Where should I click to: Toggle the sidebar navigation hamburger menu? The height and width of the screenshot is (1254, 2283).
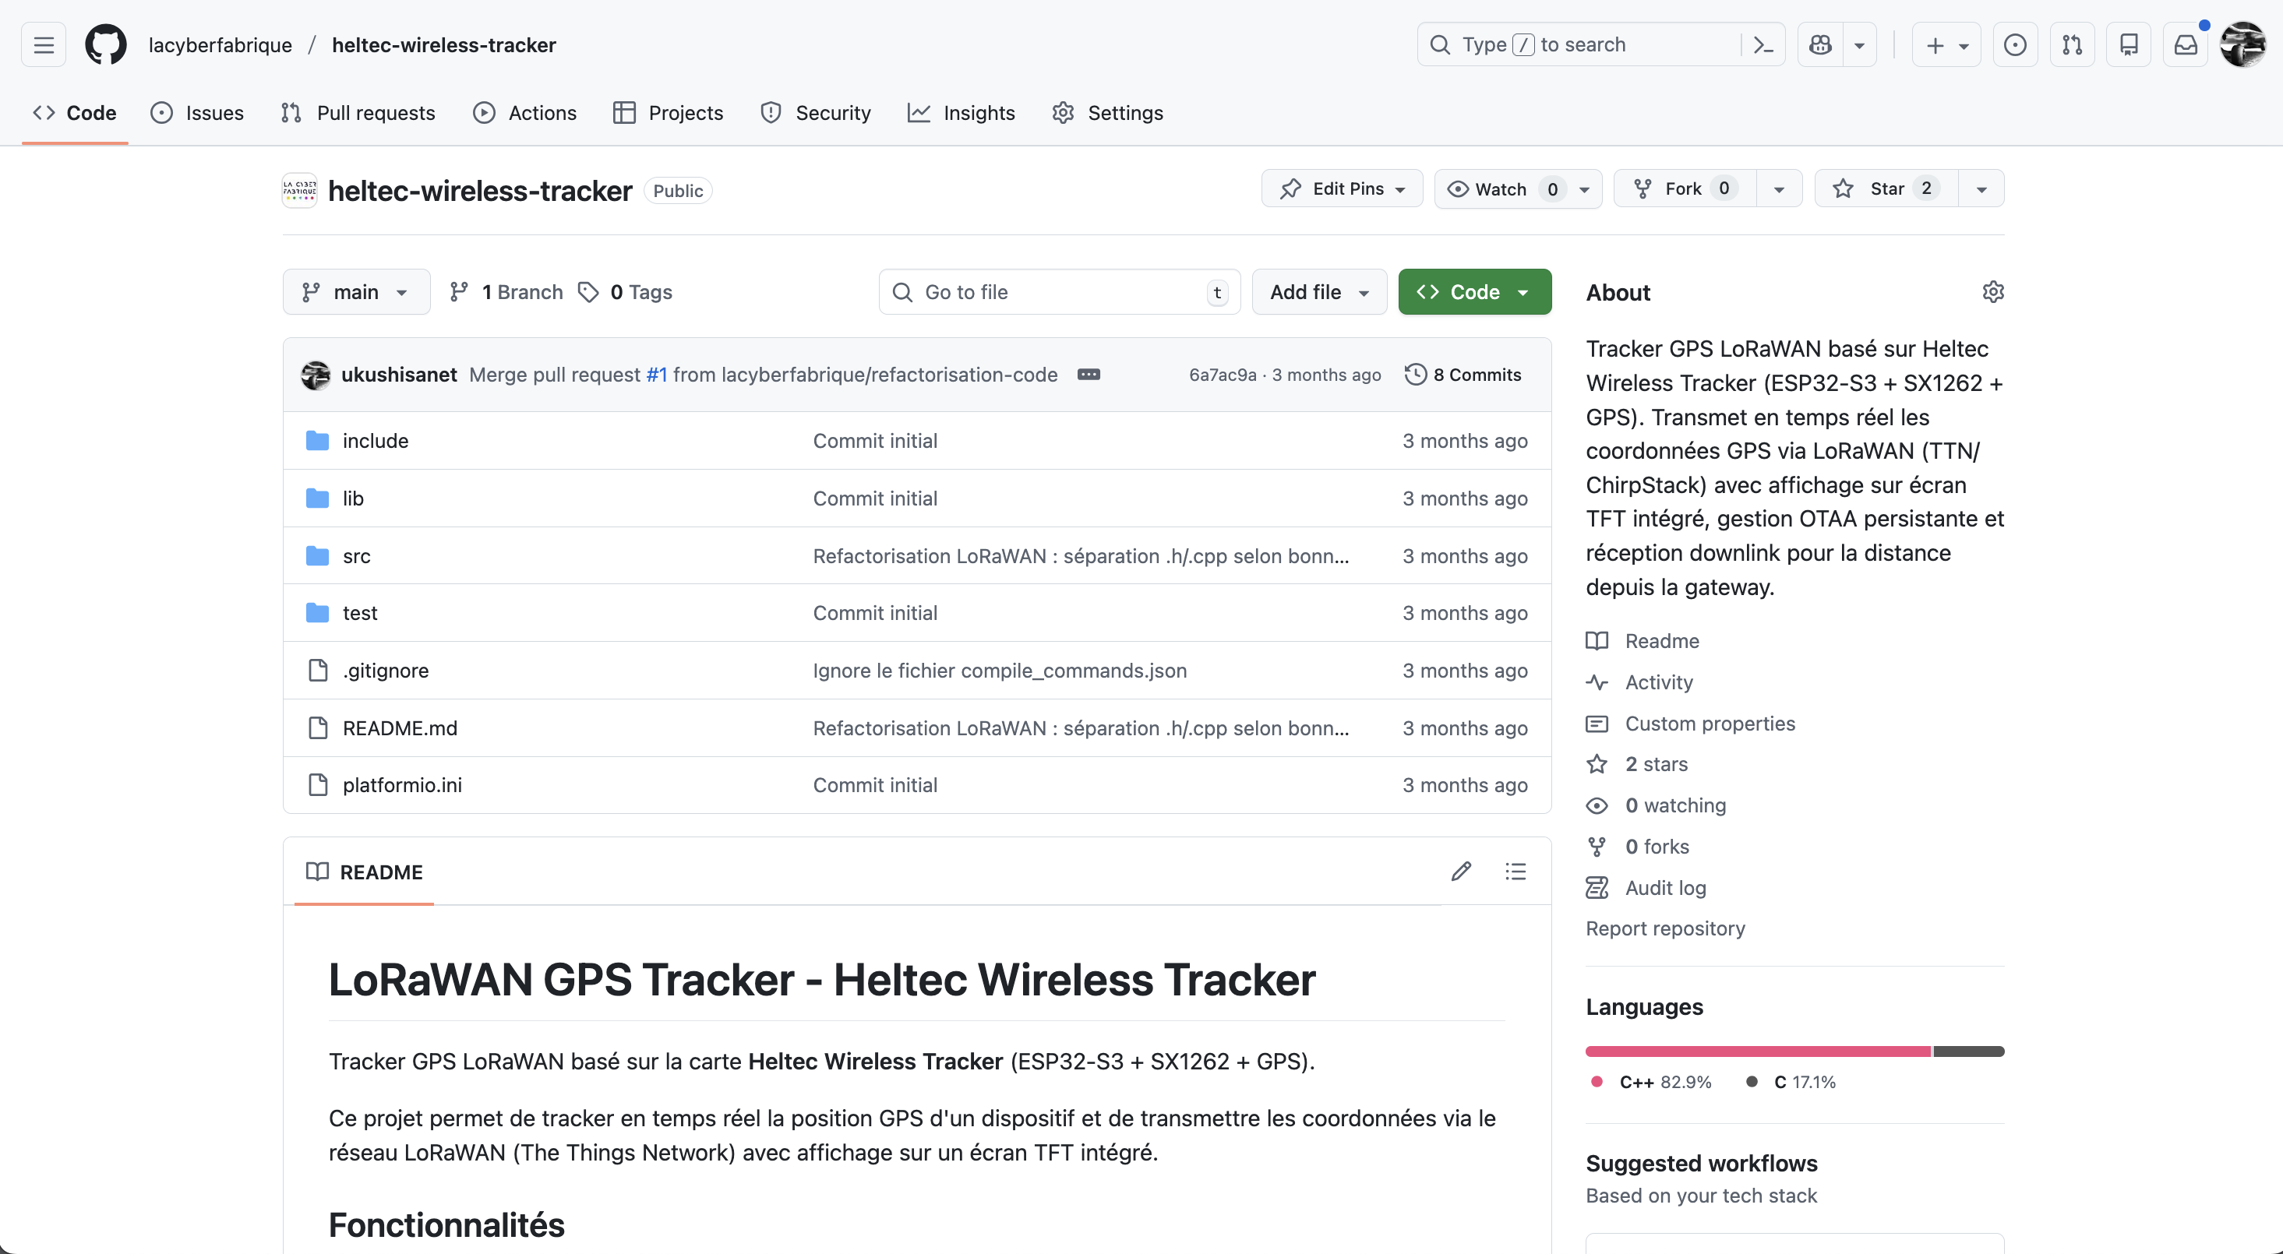(41, 44)
